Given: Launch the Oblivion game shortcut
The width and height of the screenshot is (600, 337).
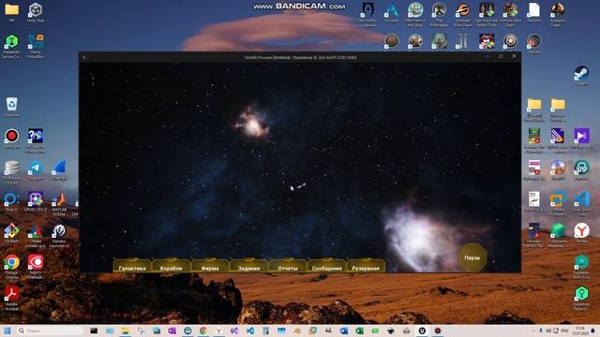Looking at the screenshot, I should click(x=367, y=14).
